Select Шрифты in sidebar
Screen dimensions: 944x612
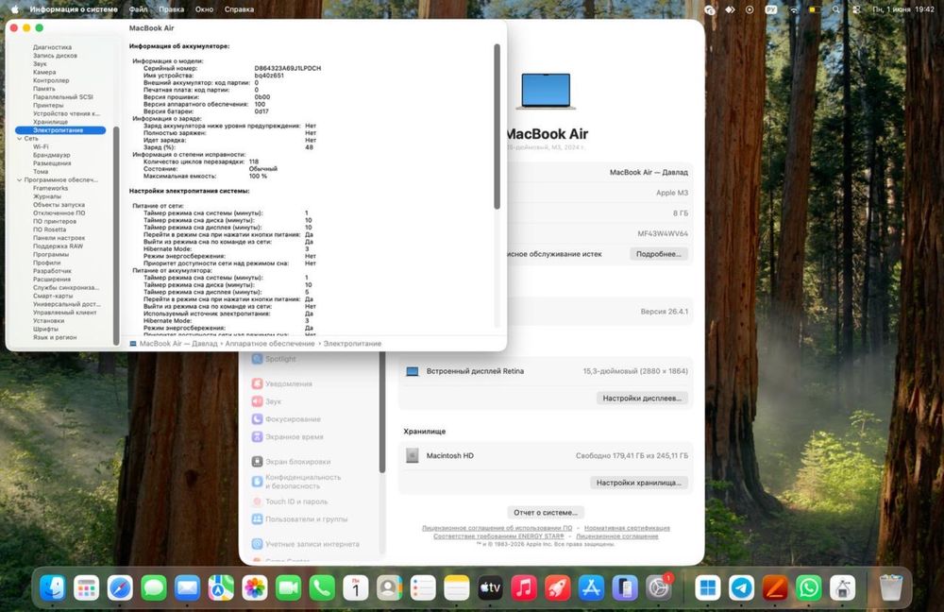click(45, 329)
